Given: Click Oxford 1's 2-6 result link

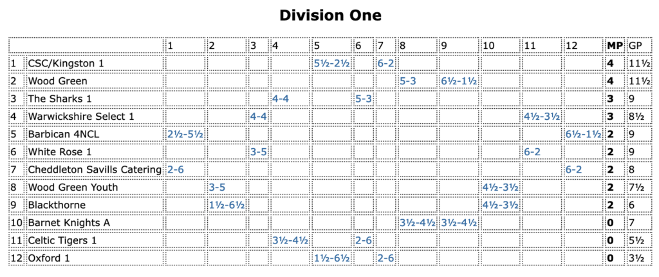Looking at the screenshot, I should tap(385, 258).
